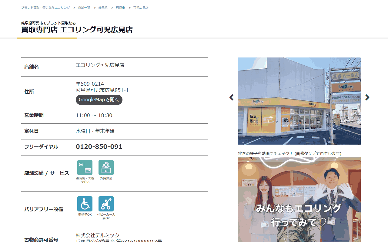Click the 古物商許可番号 row label

pyautogui.click(x=41, y=240)
